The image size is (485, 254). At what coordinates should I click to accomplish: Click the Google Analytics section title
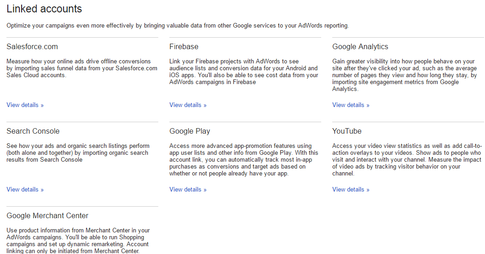[360, 46]
